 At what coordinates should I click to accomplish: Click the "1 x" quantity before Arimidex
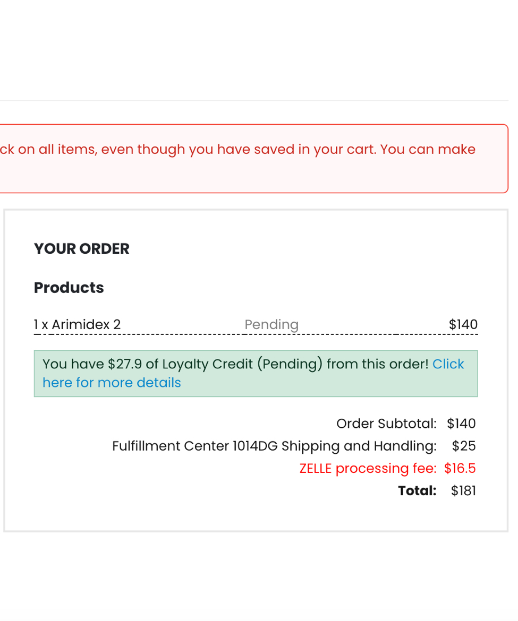[x=41, y=324]
